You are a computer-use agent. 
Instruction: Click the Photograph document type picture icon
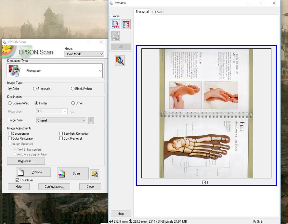pyautogui.click(x=14, y=71)
